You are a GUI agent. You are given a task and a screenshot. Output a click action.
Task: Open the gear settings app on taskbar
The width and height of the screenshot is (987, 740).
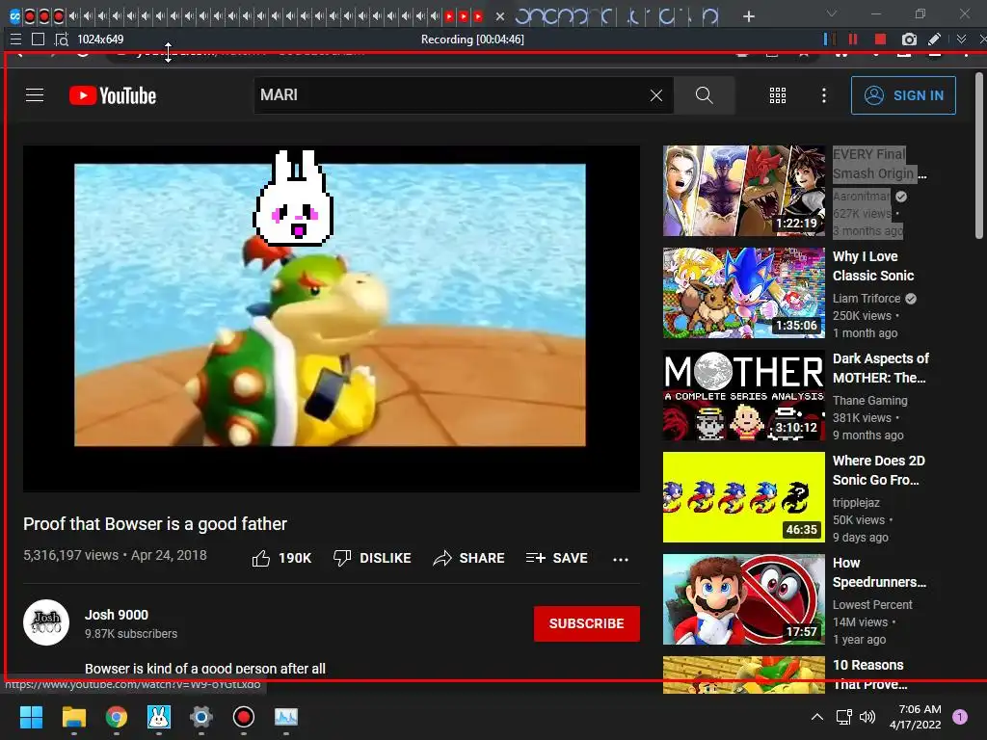tap(201, 717)
